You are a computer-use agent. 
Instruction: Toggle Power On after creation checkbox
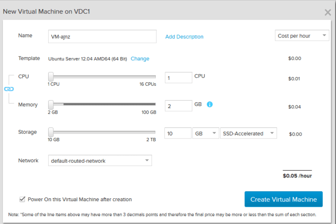coord(22,199)
